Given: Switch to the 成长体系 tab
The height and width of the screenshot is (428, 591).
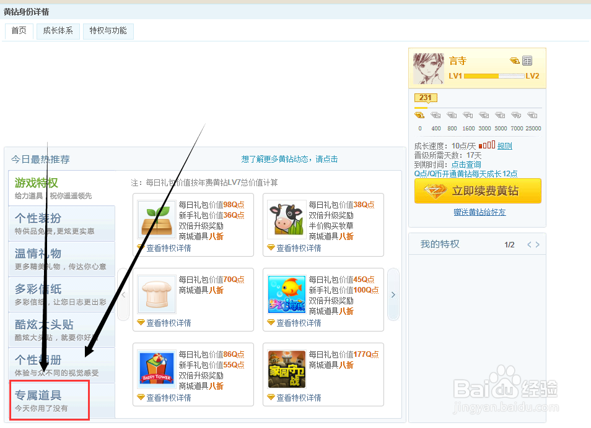Looking at the screenshot, I should coord(58,31).
